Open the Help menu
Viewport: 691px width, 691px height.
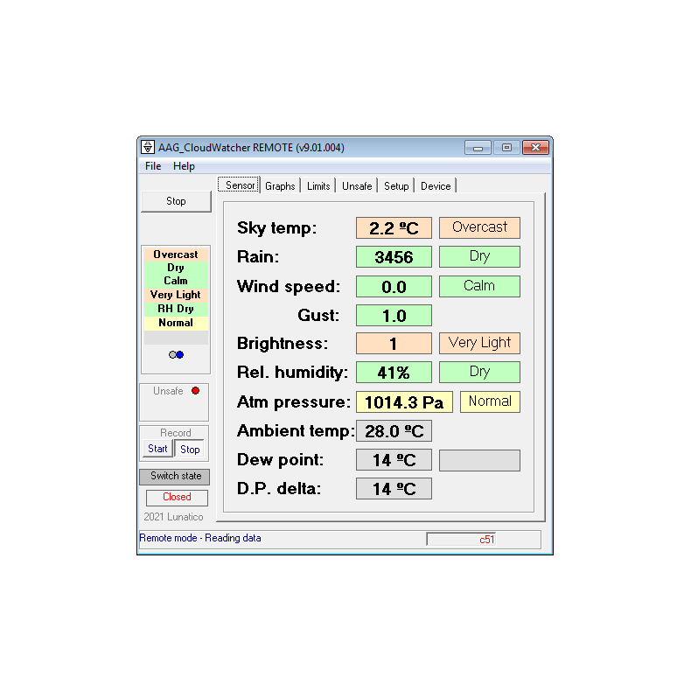coord(184,166)
